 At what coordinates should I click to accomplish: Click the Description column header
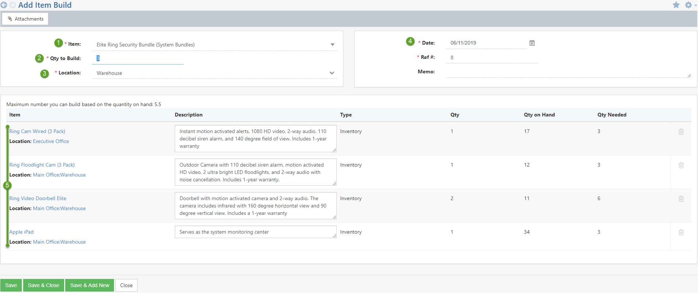coord(188,115)
